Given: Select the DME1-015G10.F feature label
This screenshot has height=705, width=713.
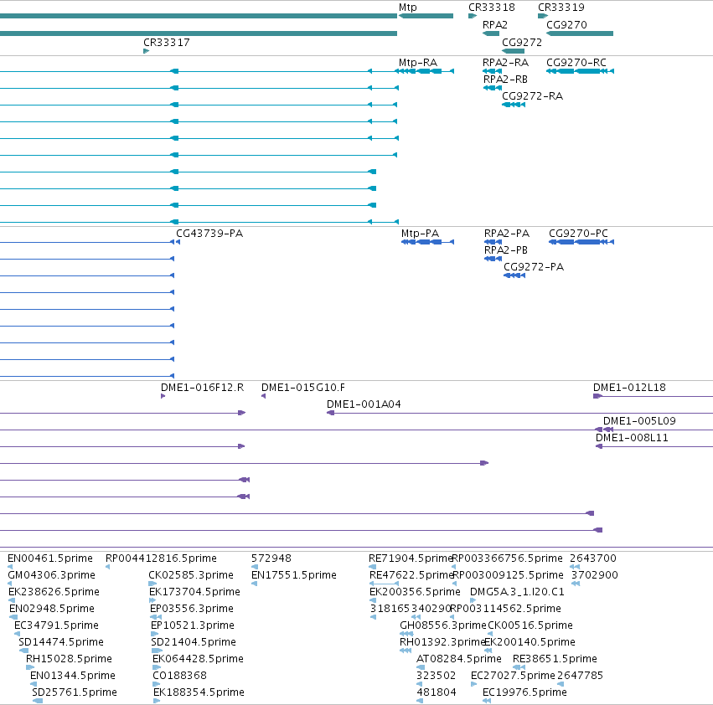Looking at the screenshot, I should tap(302, 388).
